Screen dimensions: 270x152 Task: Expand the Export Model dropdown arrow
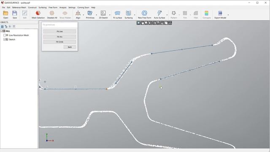[x=228, y=15]
